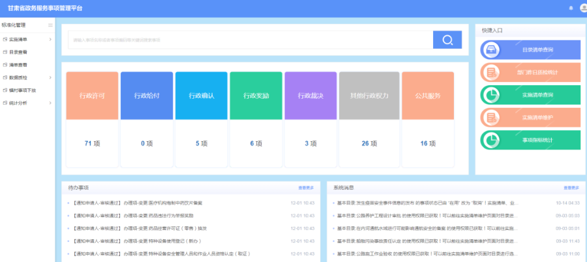Image resolution: width=587 pixels, height=262 pixels.
Task: Click the 实施清单查询 pie chart icon
Action: click(490, 95)
